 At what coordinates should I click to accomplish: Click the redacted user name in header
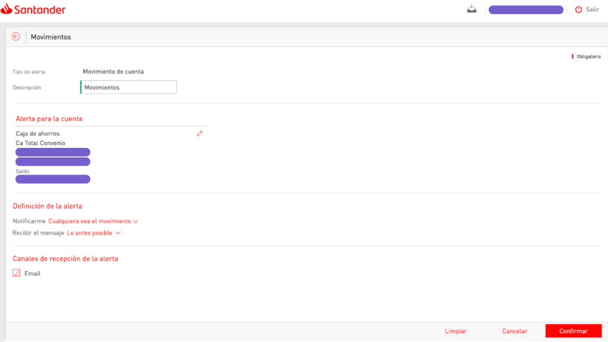click(x=526, y=9)
